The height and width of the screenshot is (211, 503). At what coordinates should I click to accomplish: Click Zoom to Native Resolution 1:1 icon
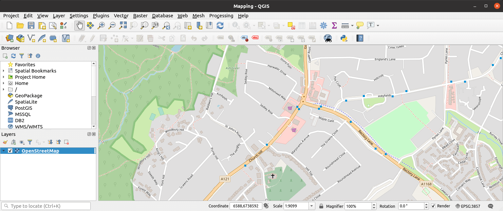pyautogui.click(x=156, y=25)
